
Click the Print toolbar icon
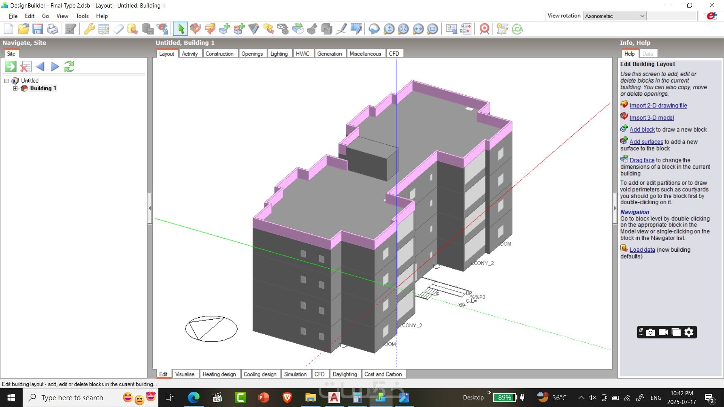tap(53, 29)
